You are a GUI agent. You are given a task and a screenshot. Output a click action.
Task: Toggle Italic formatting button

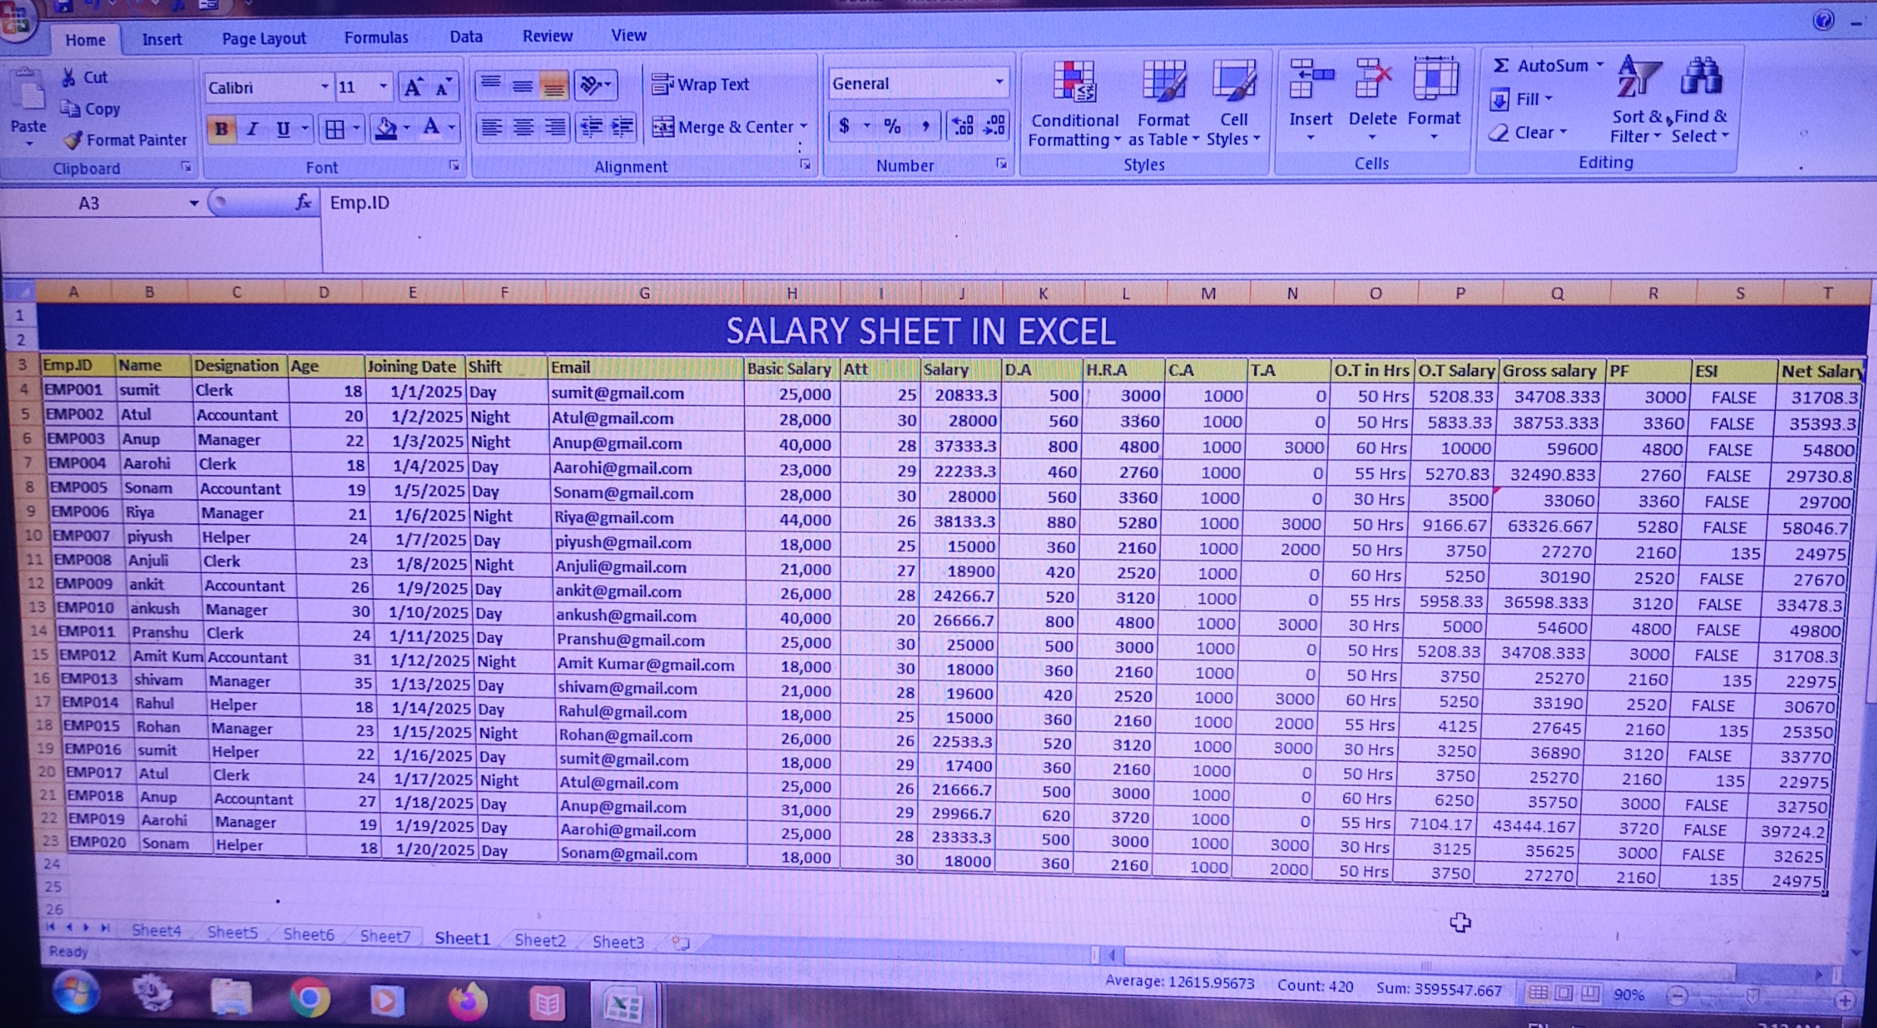[252, 130]
